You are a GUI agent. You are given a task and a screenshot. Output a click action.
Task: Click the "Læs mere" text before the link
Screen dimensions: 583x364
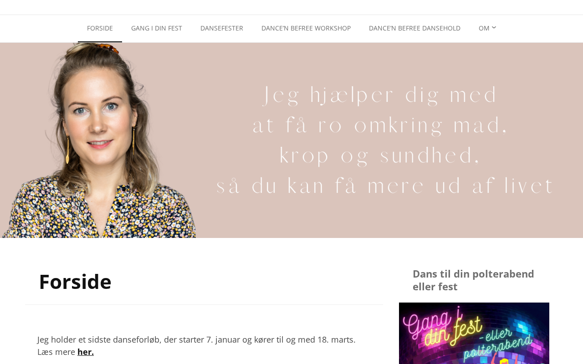coord(56,352)
